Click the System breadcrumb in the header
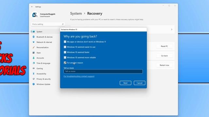The width and height of the screenshot is (209, 117). click(x=76, y=14)
